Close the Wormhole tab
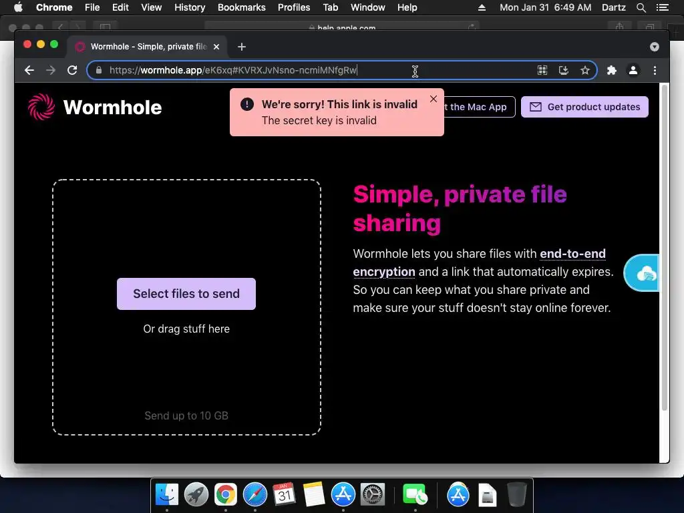The image size is (684, 513). tap(216, 47)
